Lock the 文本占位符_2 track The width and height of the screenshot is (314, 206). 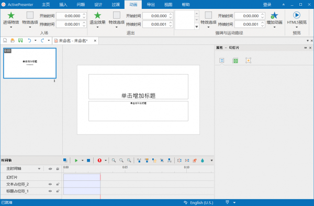(x=58, y=184)
